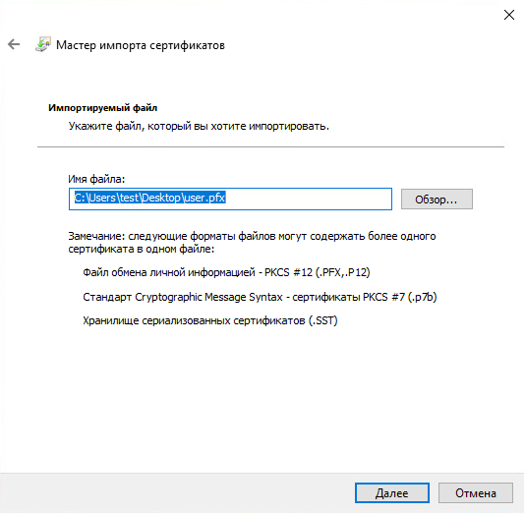
Task: Close the certificate import wizard window
Action: pos(509,15)
